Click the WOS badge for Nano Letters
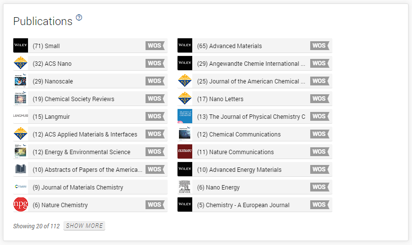Image resolution: width=412 pixels, height=245 pixels. (x=320, y=99)
